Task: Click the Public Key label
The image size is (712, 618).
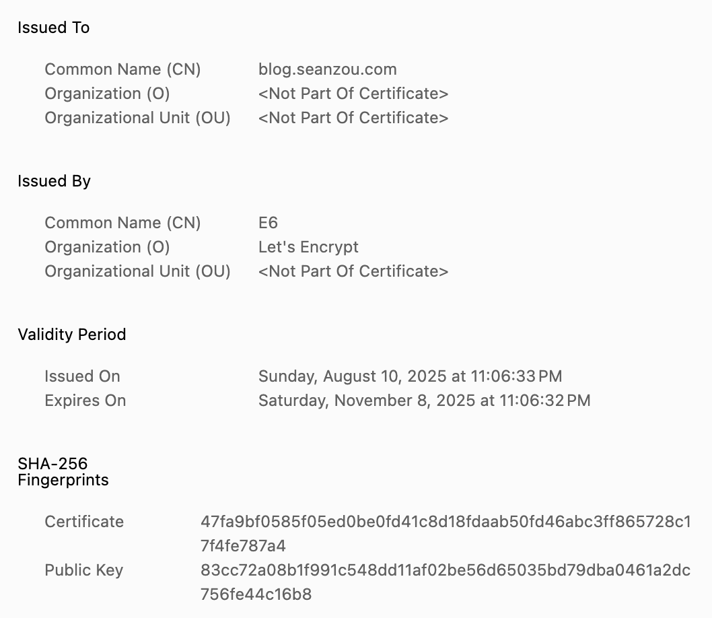Action: pos(83,570)
